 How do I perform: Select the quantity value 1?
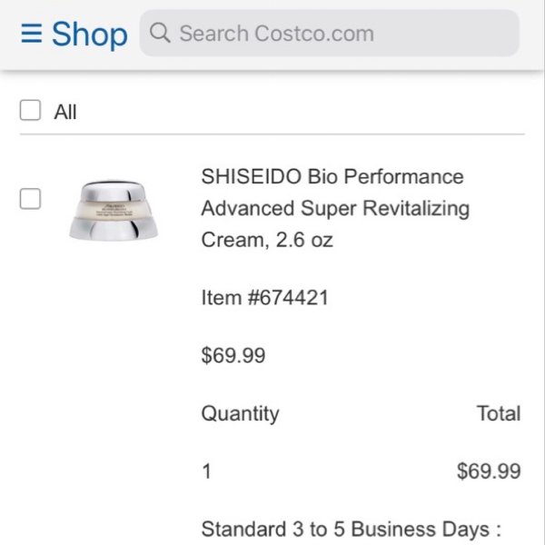tap(206, 471)
